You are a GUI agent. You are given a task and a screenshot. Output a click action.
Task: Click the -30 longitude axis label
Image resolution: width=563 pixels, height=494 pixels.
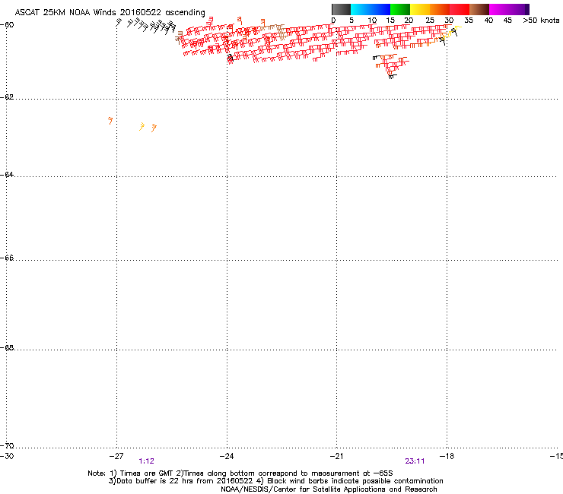pos(7,456)
